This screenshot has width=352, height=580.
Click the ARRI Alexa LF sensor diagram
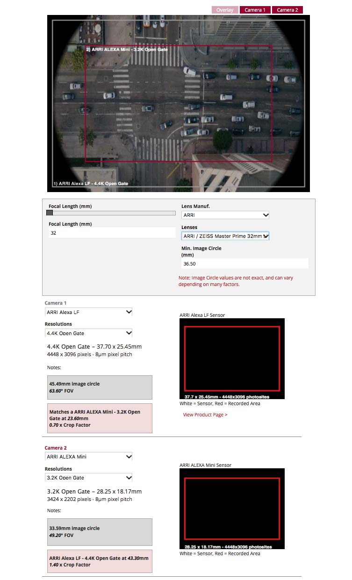click(x=232, y=358)
